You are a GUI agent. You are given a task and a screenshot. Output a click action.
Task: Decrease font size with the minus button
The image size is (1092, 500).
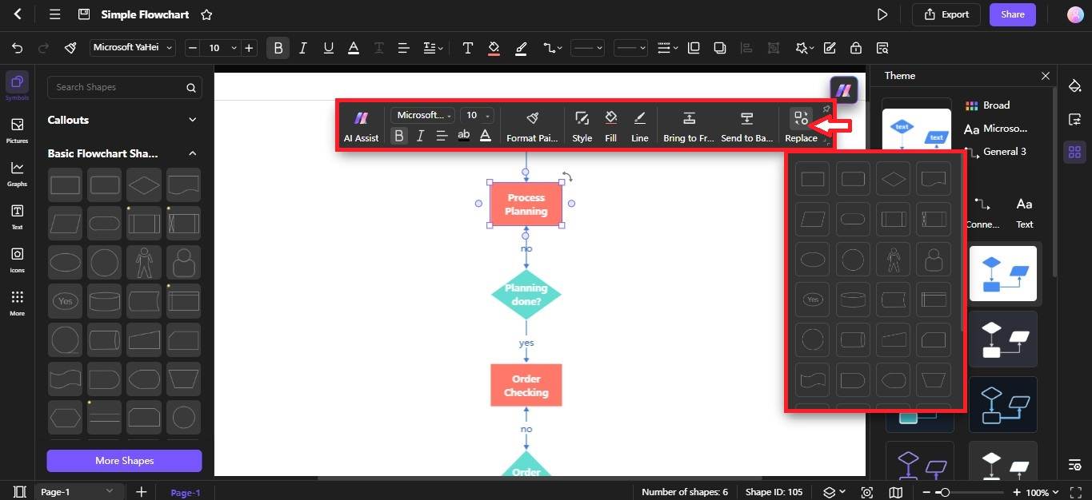[x=192, y=48]
